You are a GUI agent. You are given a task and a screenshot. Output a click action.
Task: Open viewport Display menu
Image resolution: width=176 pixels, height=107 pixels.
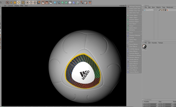17,6
